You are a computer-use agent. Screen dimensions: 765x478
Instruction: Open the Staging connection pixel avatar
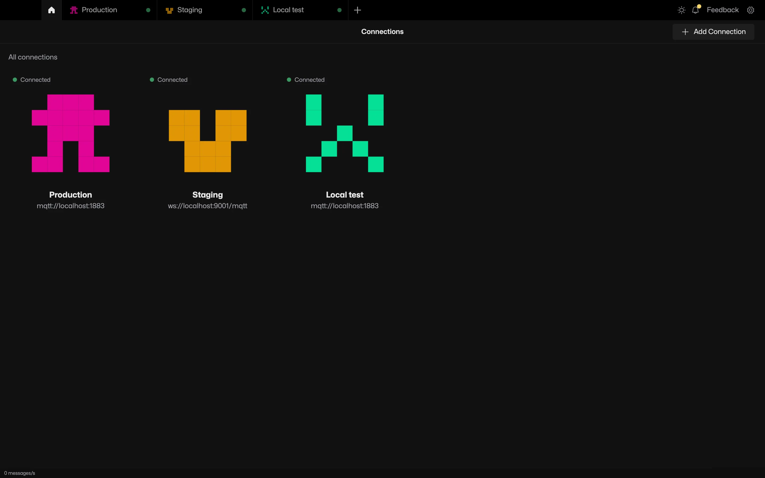tap(208, 141)
